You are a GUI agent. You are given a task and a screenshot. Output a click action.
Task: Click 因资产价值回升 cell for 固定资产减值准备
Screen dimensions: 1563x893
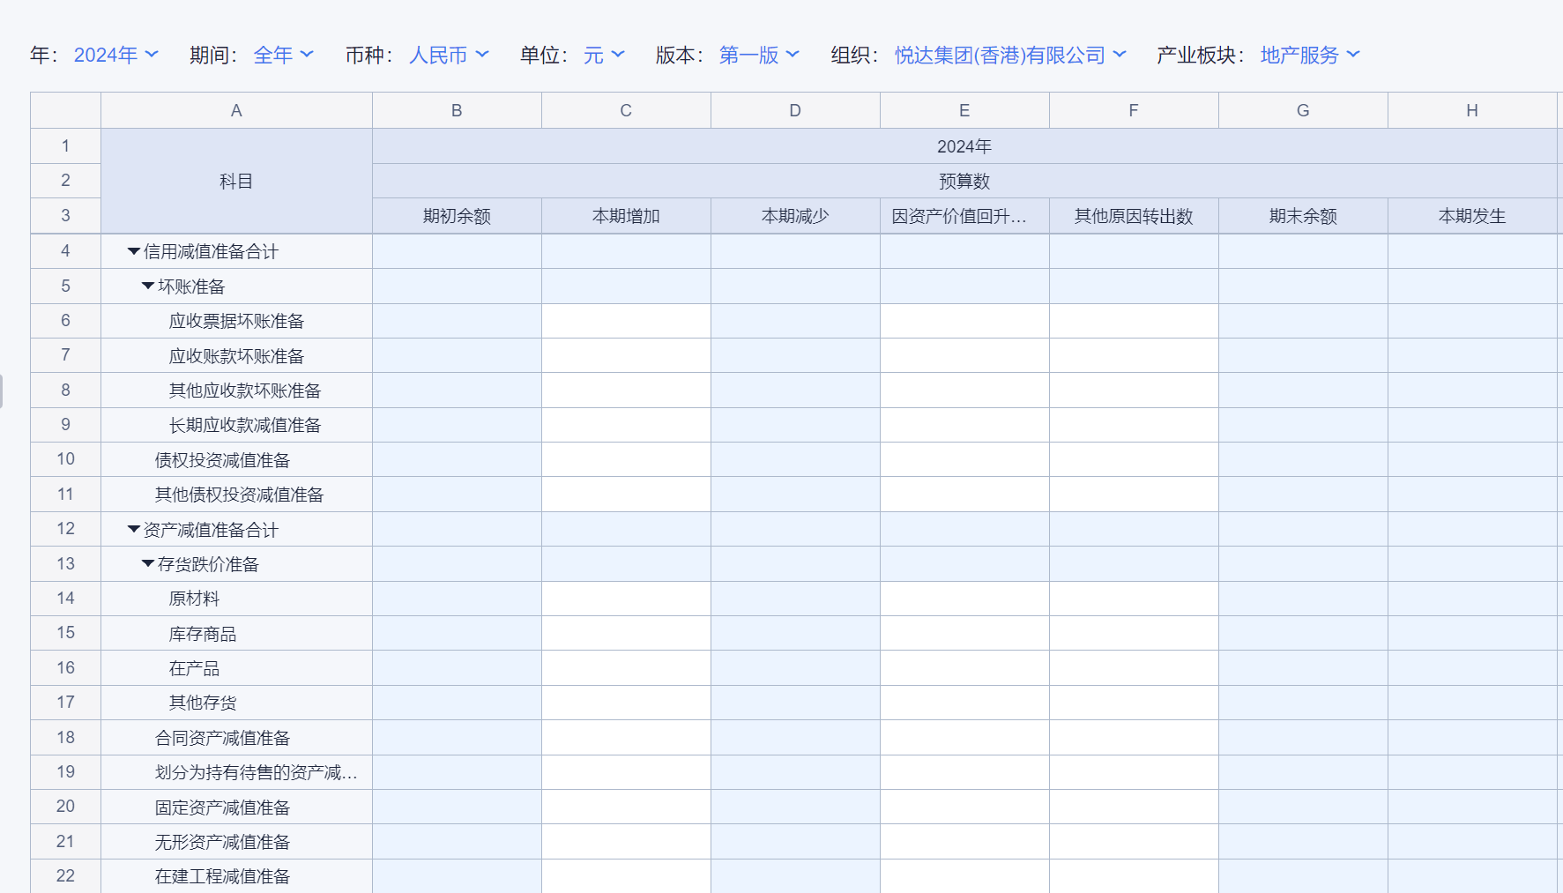coord(964,807)
